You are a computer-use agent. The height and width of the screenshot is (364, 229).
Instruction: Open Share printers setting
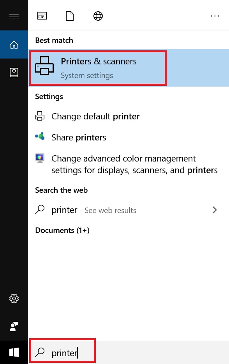[x=129, y=137]
